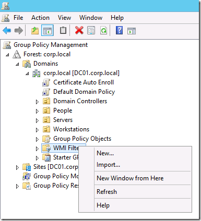
Task: Click the blue Help question-mark icon
Action: 119,30
